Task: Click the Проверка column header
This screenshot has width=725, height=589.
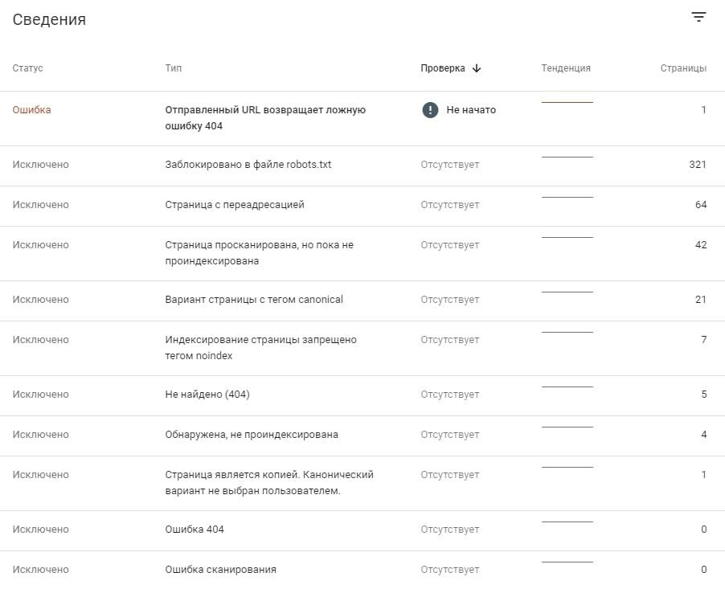Action: click(443, 68)
